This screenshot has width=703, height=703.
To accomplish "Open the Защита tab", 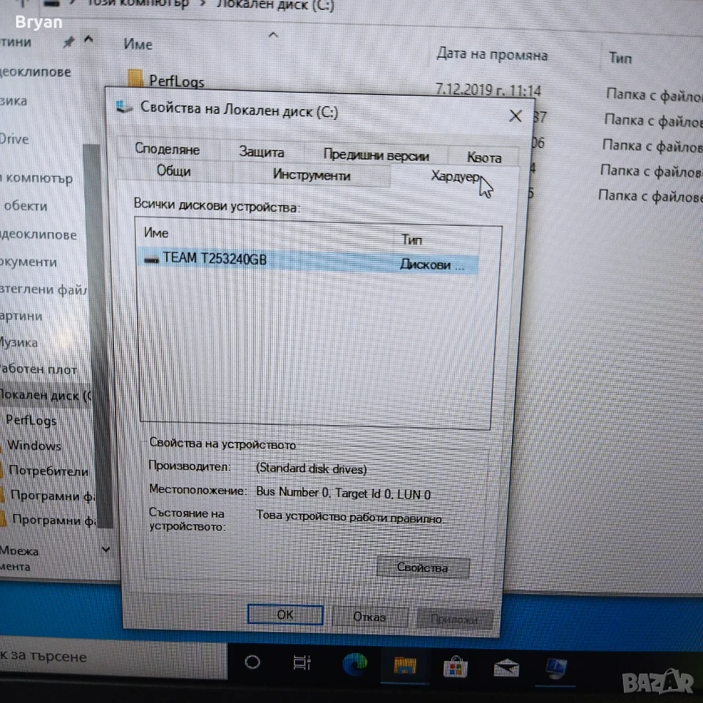I will coord(261,152).
